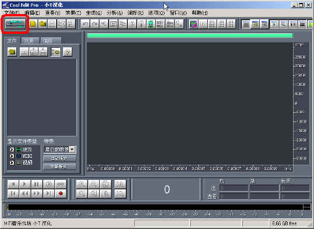Click the green horizontal range bar above waveform
The height and width of the screenshot is (229, 314).
(x=190, y=36)
